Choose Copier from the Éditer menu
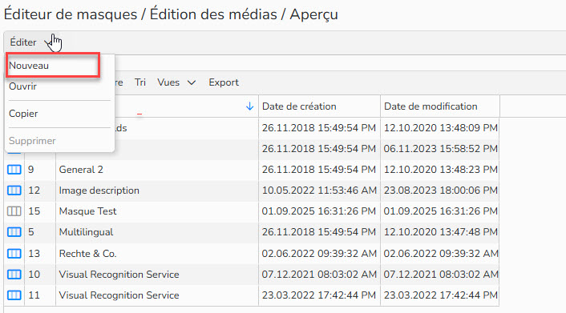Viewport: 566px width, 313px height. point(23,114)
